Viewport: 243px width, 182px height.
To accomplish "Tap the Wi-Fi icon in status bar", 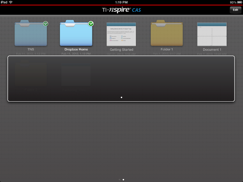I will click(11, 2).
